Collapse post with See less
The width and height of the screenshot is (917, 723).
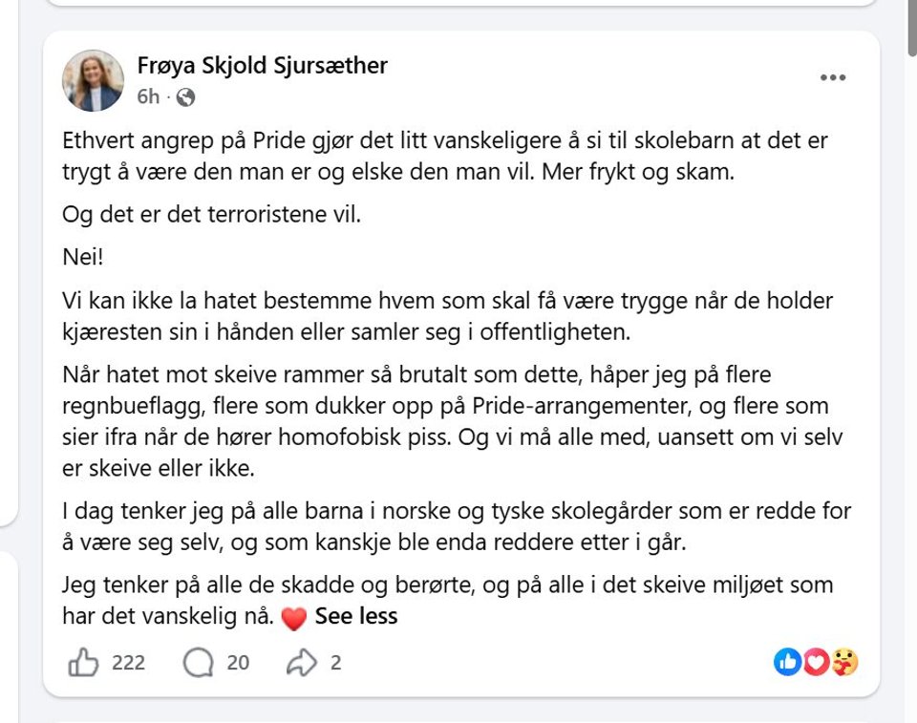coord(356,616)
